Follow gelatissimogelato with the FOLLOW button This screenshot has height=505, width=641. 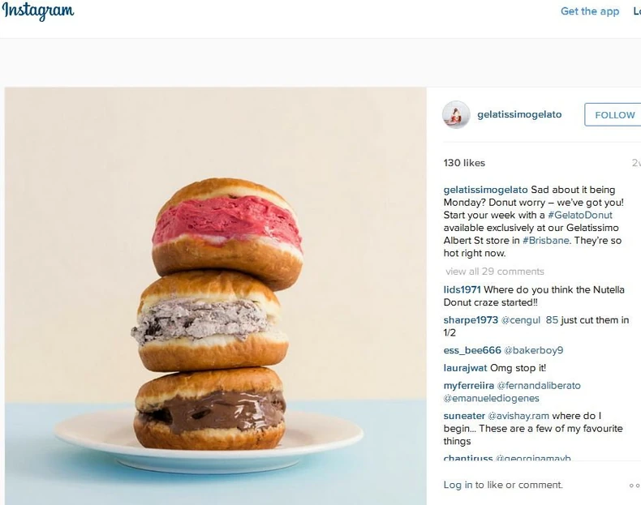[x=613, y=115]
